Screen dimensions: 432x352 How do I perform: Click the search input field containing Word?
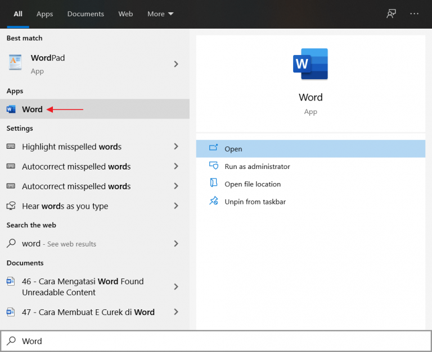click(216, 341)
